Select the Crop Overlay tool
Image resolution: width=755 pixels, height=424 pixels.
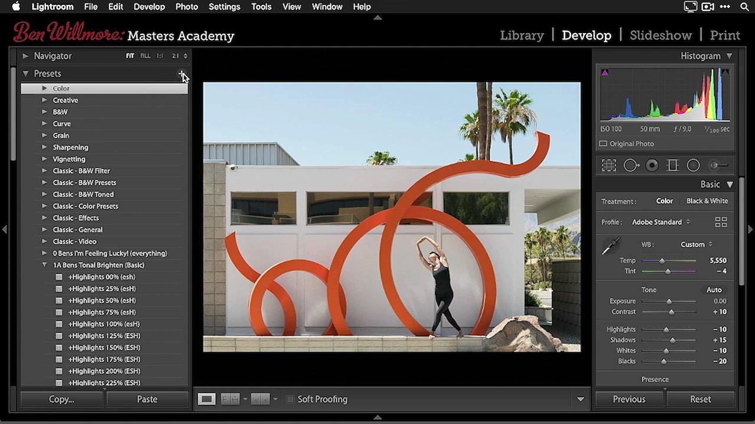click(x=609, y=165)
